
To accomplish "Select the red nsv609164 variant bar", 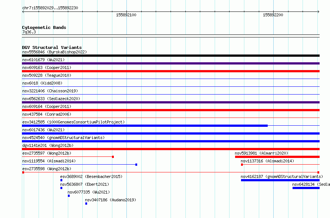I will pos(171,110).
